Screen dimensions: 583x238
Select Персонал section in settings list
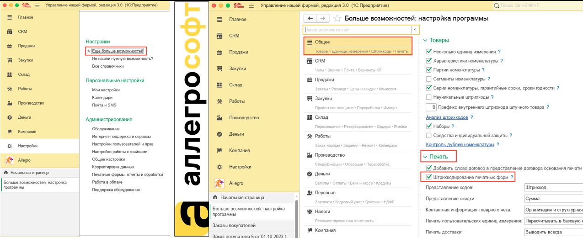358,197
